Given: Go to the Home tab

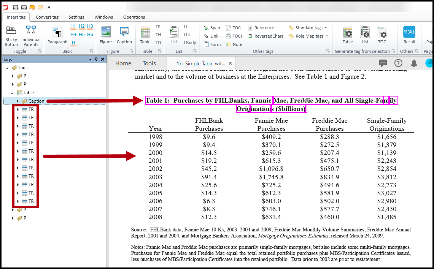Looking at the screenshot, I should point(123,63).
